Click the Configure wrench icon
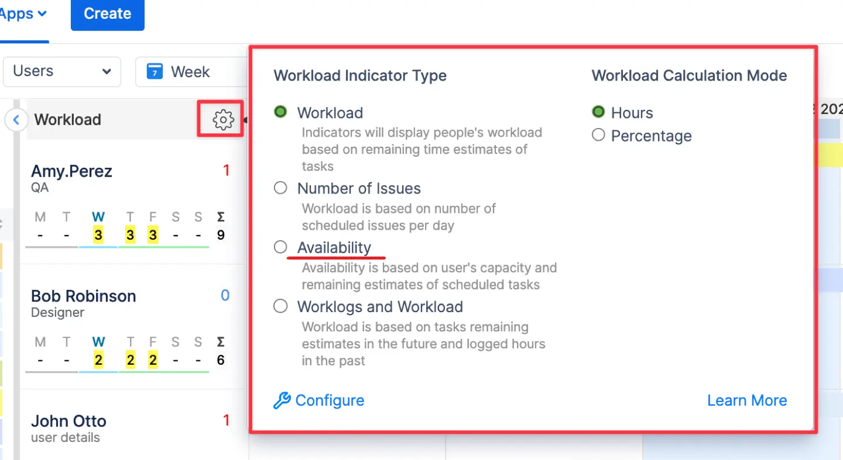The width and height of the screenshot is (843, 460). click(281, 400)
